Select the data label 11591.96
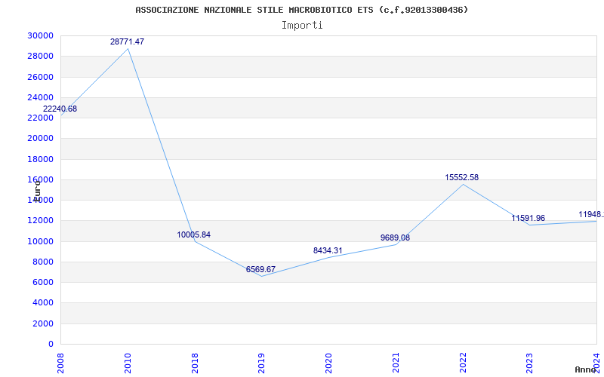 [528, 218]
